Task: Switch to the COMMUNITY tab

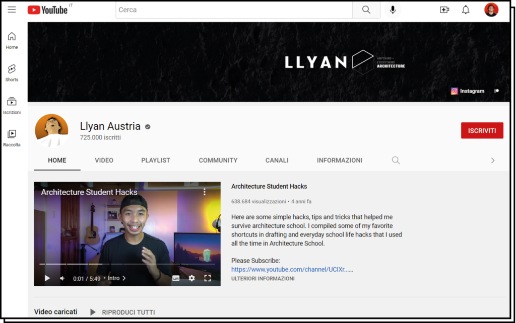Action: click(218, 160)
